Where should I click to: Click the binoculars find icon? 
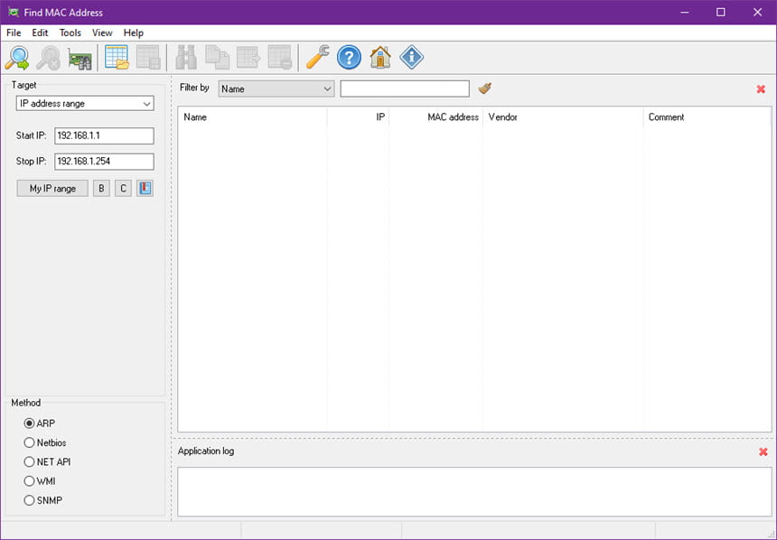[186, 58]
